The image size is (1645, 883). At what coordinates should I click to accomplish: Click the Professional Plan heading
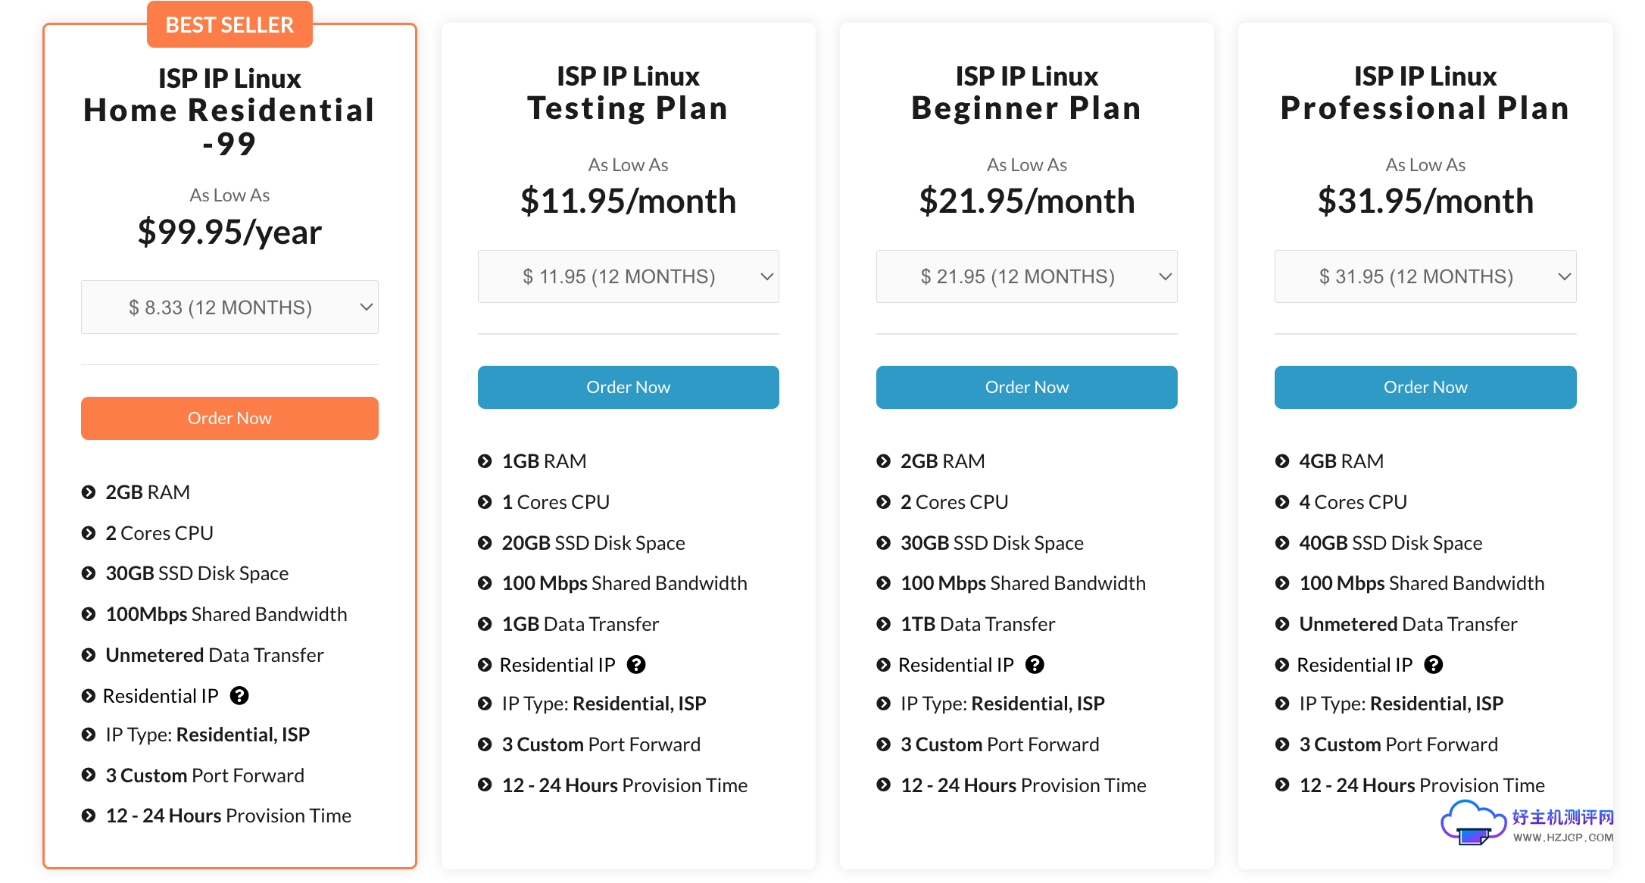1425,108
